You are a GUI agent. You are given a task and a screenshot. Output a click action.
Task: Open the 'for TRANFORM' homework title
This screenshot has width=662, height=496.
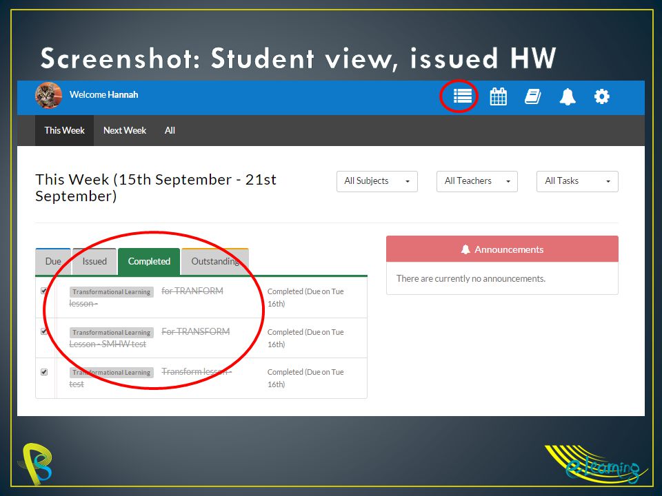coord(192,291)
